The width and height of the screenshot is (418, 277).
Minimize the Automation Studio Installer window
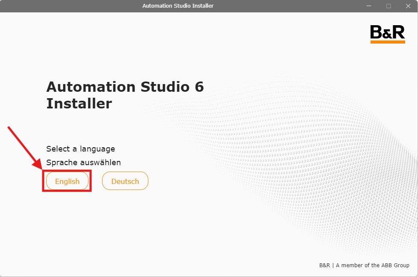tap(369, 6)
